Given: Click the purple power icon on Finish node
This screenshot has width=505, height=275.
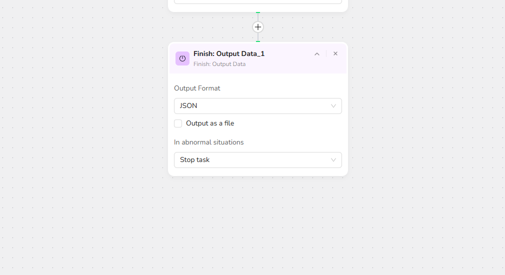Looking at the screenshot, I should [182, 58].
